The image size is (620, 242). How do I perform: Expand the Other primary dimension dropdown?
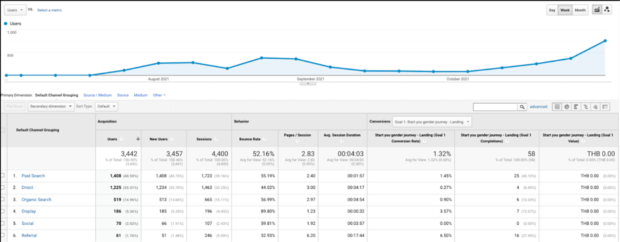point(159,95)
